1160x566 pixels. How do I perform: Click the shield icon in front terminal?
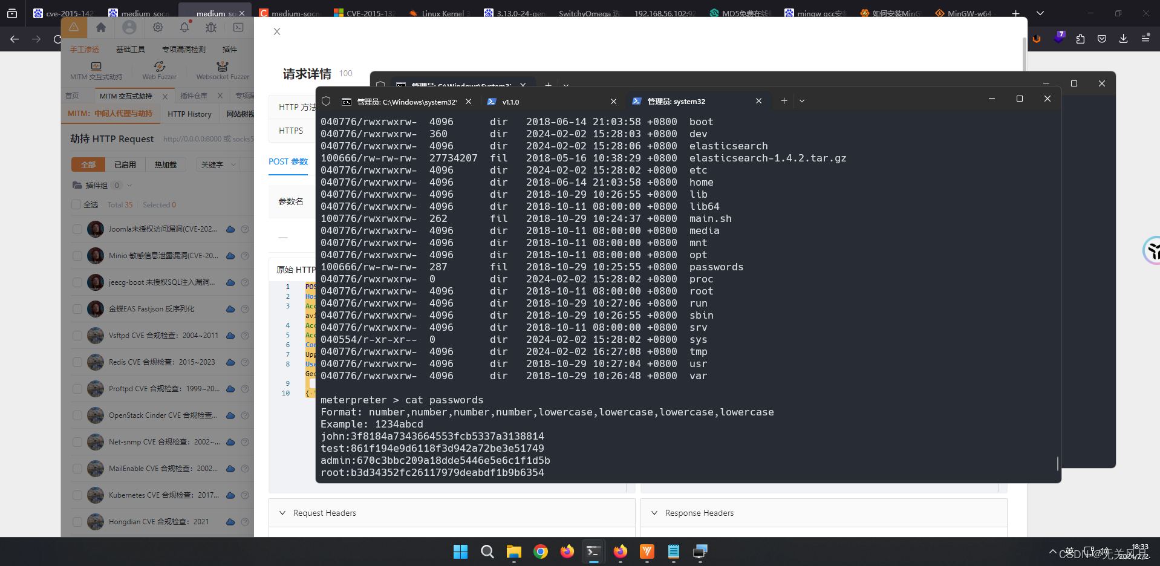coord(326,101)
